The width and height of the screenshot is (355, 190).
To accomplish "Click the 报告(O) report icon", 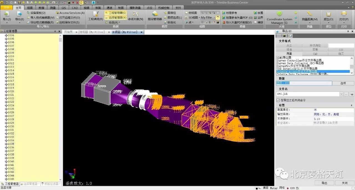I will (x=329, y=14).
